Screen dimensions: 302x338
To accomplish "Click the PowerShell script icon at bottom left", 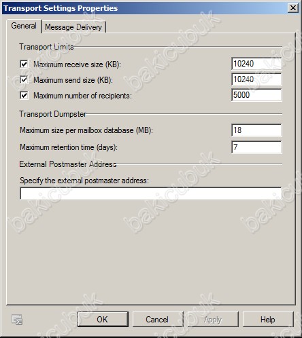I will (x=17, y=320).
